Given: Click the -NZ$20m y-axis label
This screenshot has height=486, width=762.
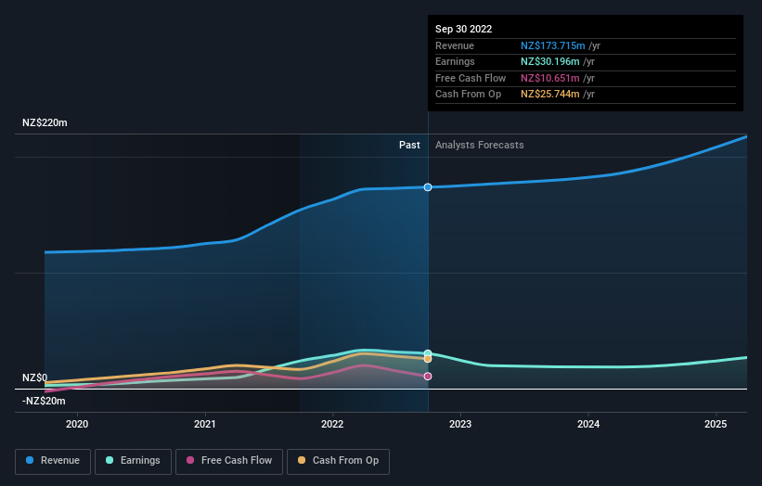Looking at the screenshot, I should tap(44, 401).
